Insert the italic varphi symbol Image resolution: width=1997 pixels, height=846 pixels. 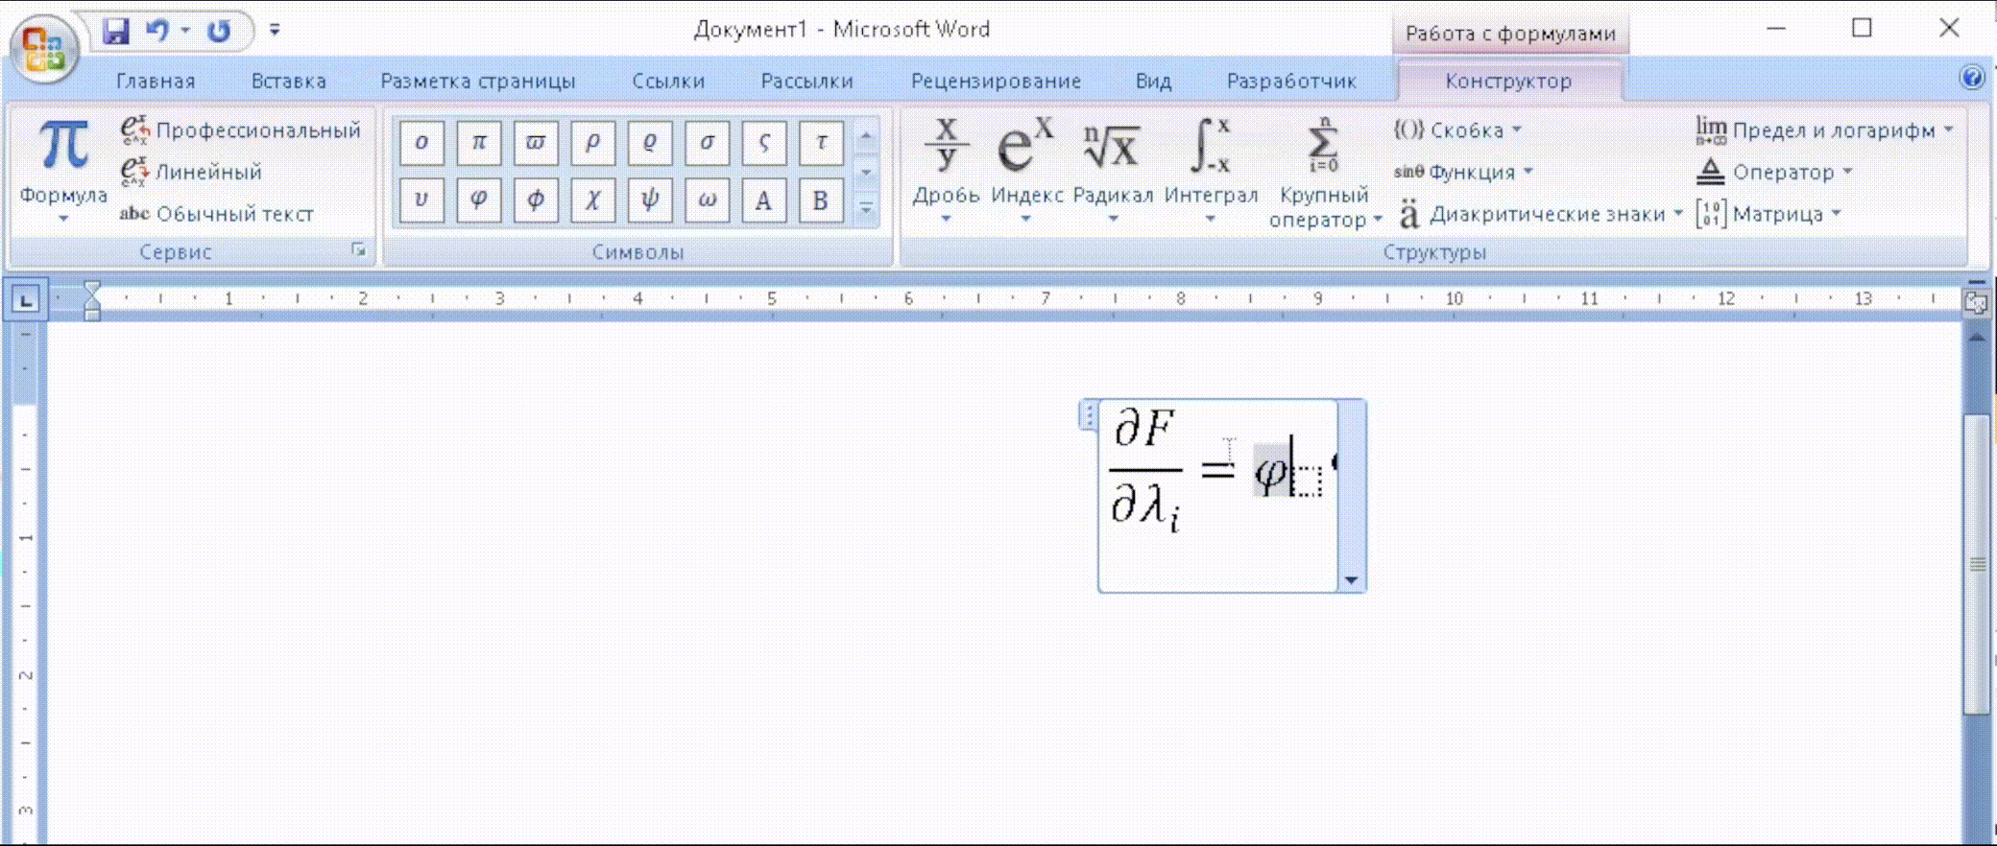pos(478,200)
